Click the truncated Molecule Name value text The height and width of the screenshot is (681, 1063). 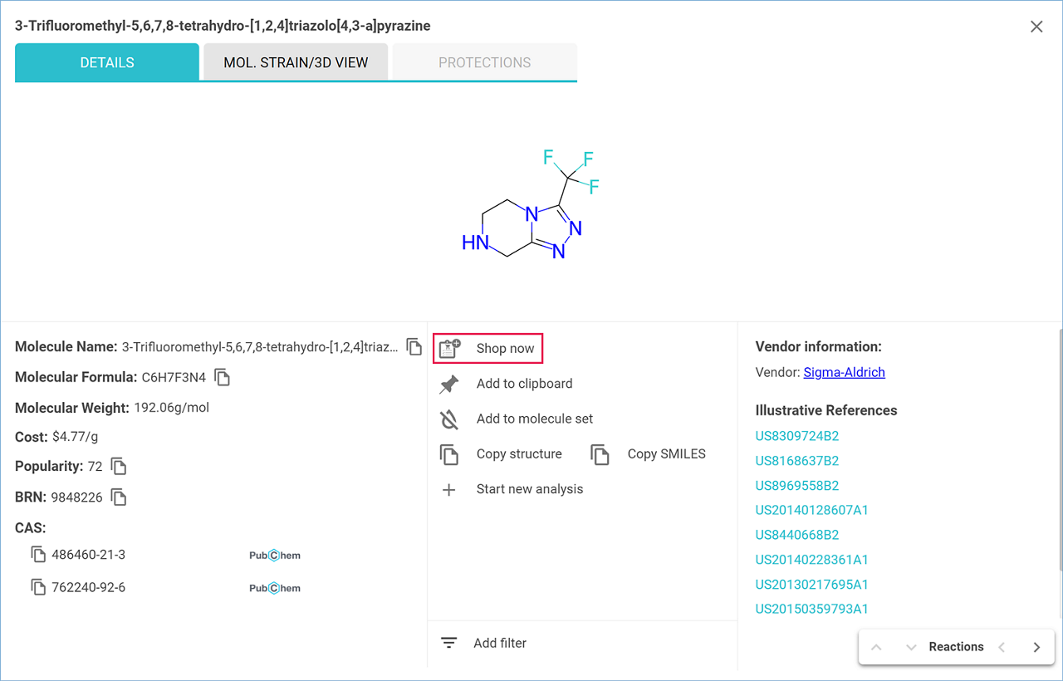pos(260,346)
